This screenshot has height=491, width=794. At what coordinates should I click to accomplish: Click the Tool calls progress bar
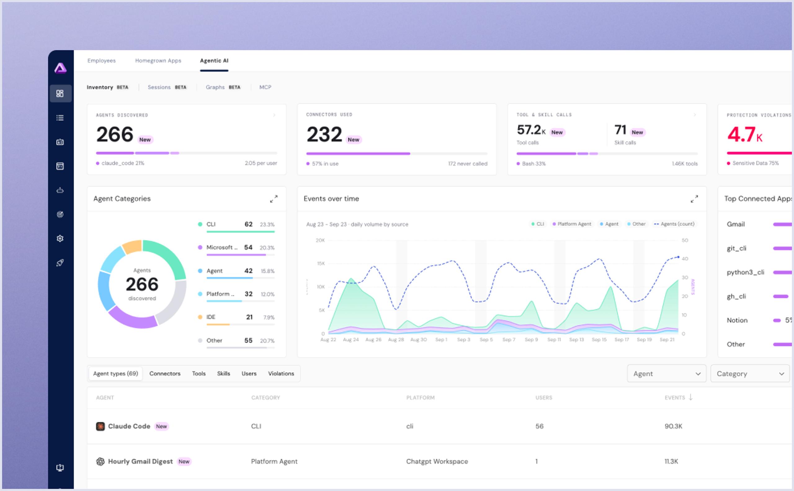point(607,154)
